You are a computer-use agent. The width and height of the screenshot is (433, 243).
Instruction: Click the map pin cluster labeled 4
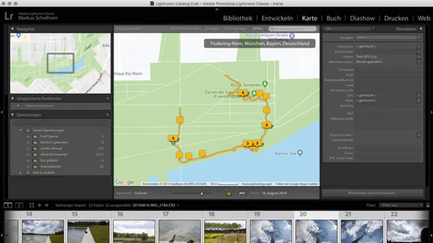[242, 93]
